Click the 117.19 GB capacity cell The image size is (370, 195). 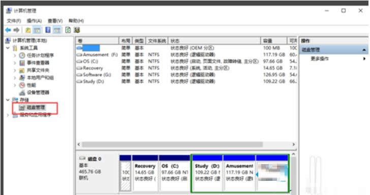(274, 55)
